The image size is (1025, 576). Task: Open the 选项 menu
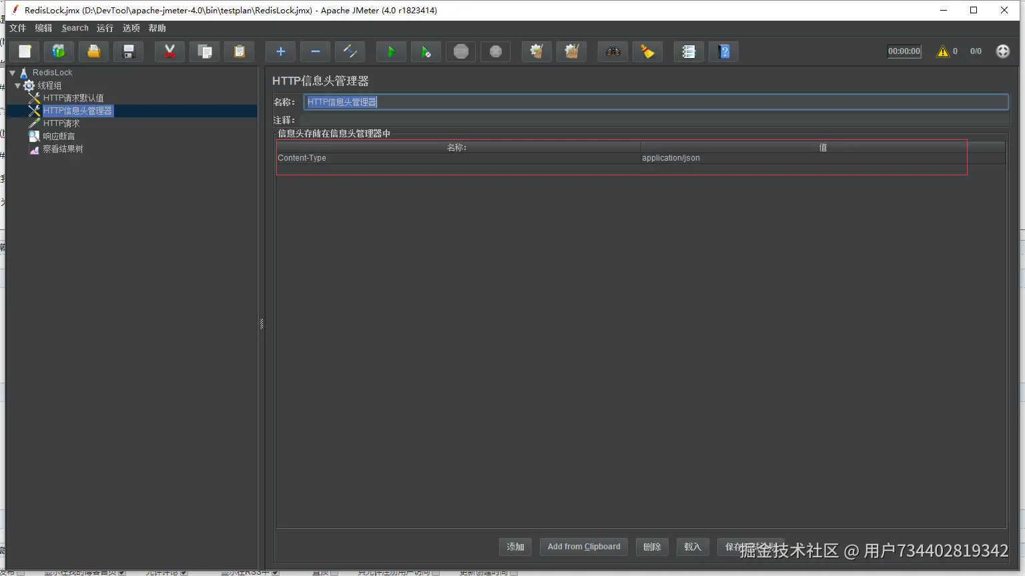tap(131, 28)
